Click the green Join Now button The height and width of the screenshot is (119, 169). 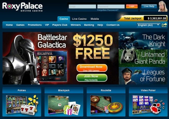click(x=92, y=78)
